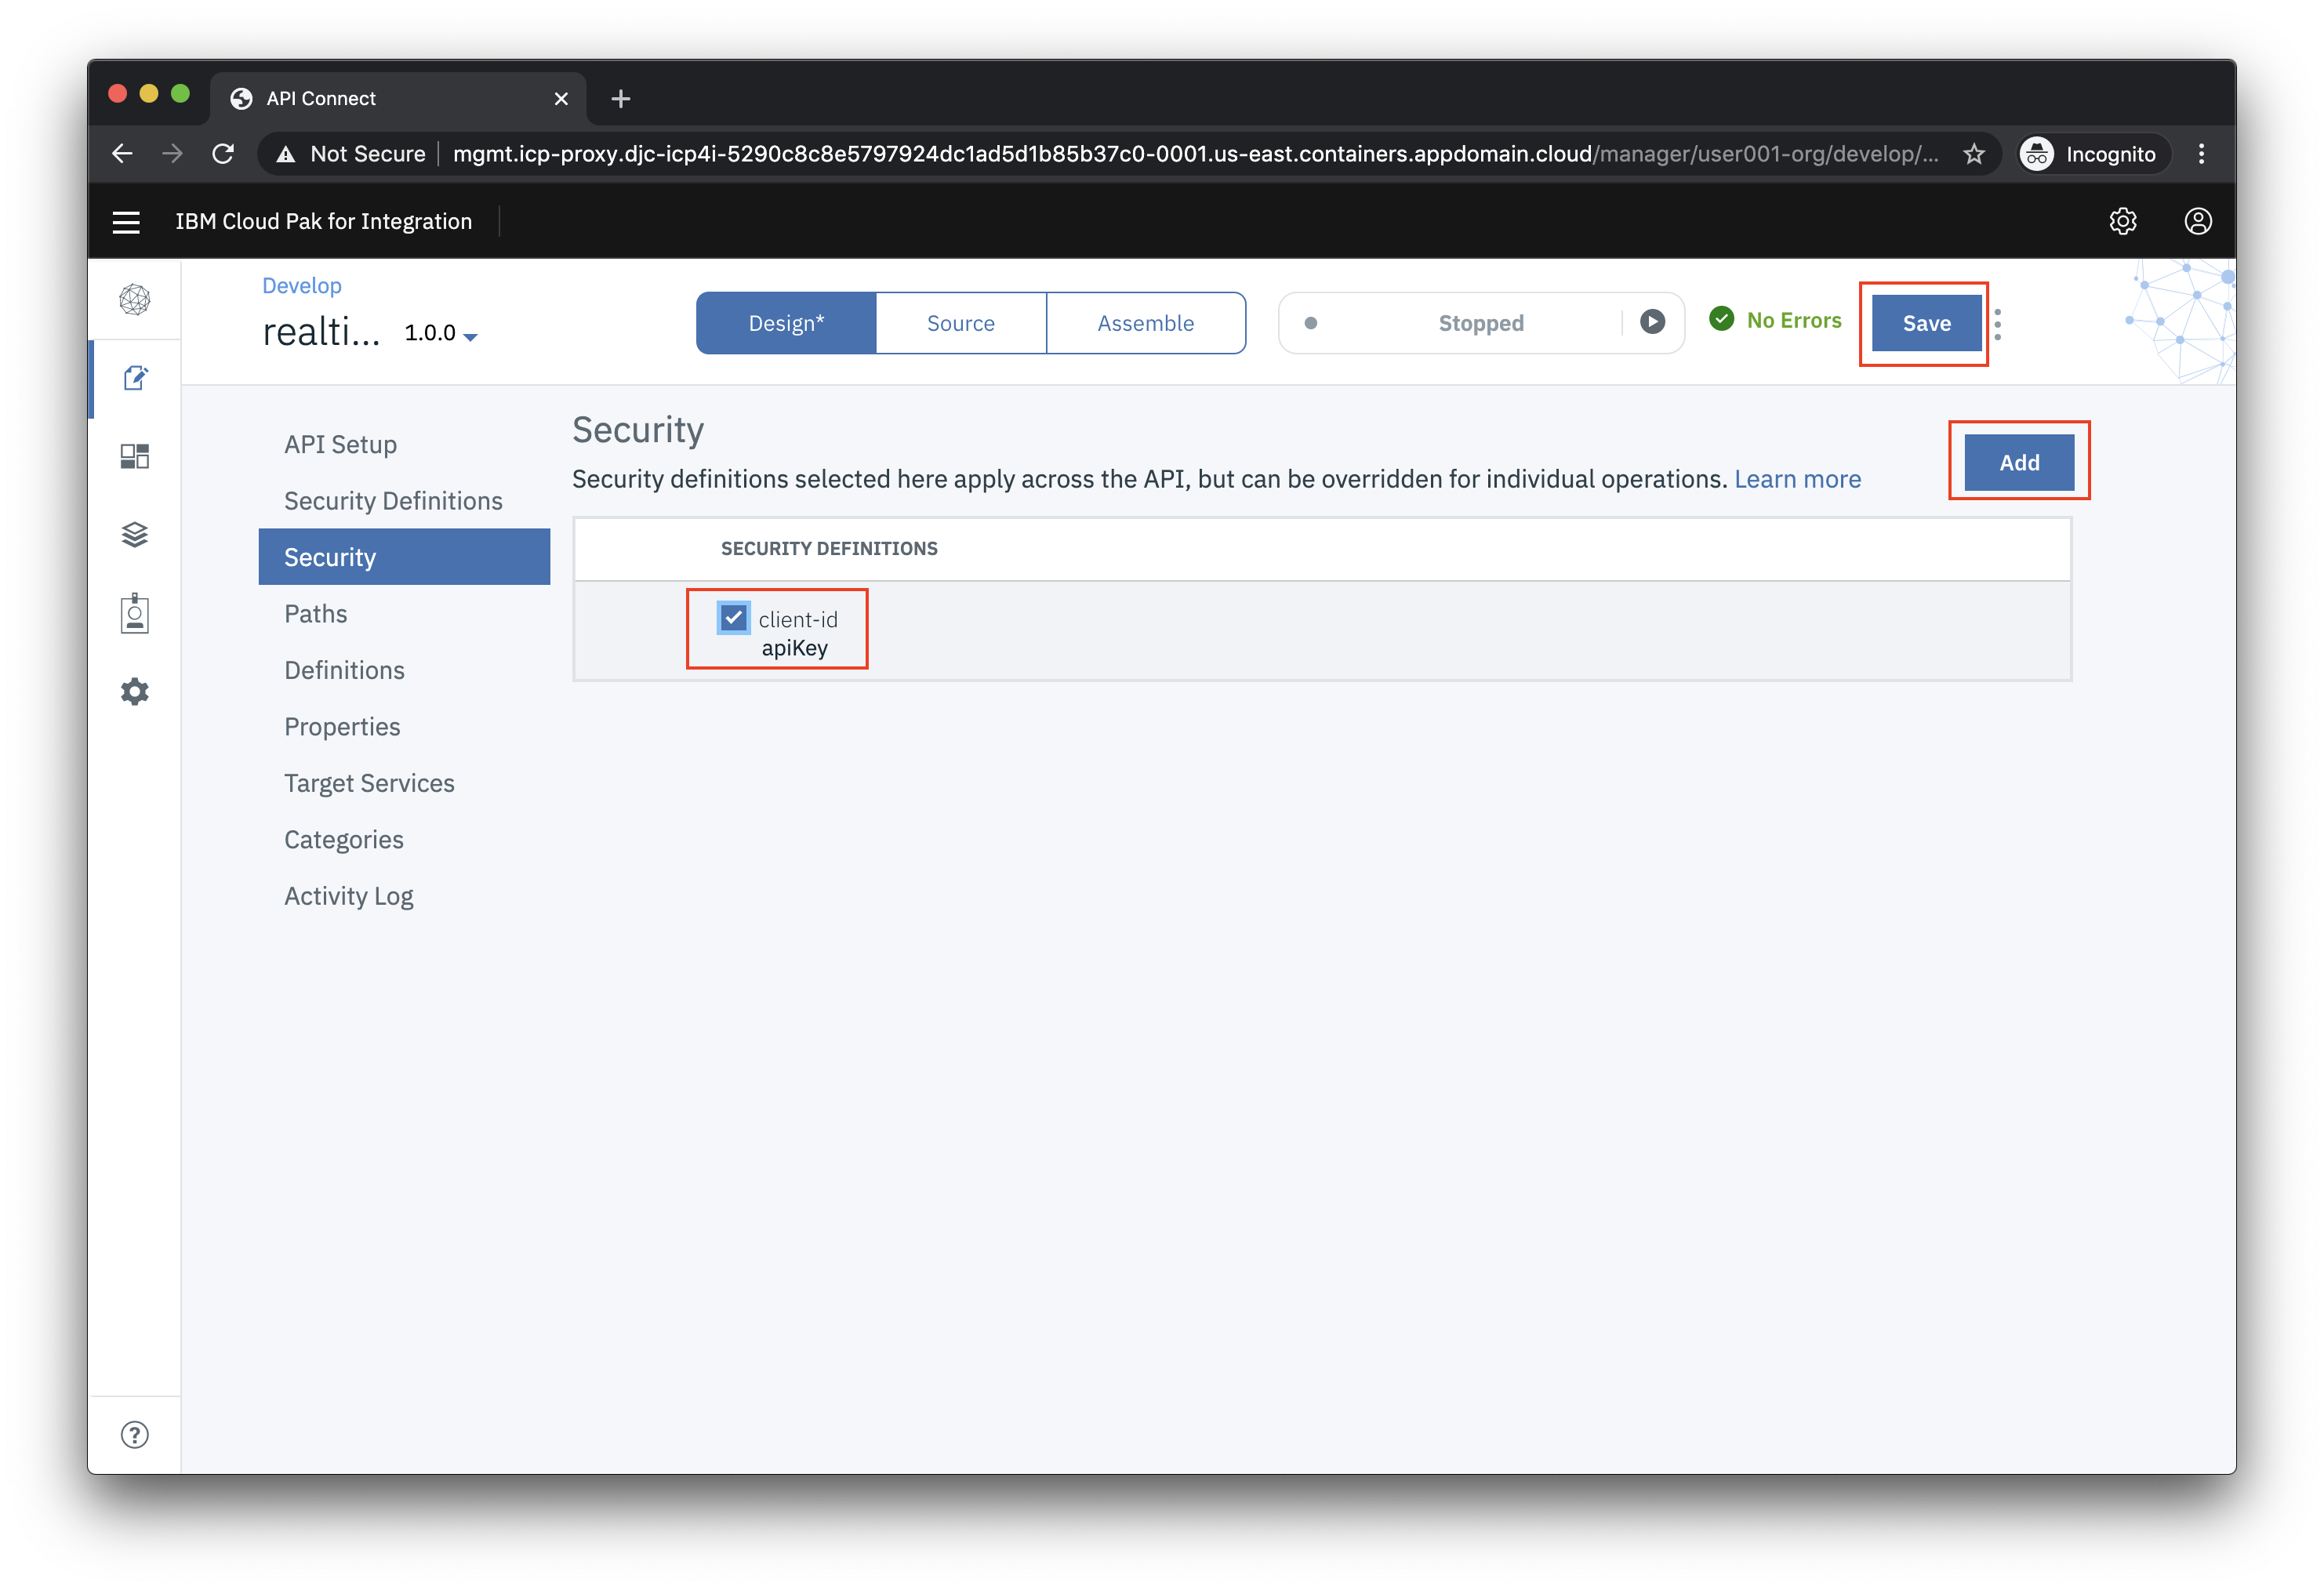This screenshot has width=2324, height=1590.
Task: Save the current API configuration
Action: (1926, 321)
